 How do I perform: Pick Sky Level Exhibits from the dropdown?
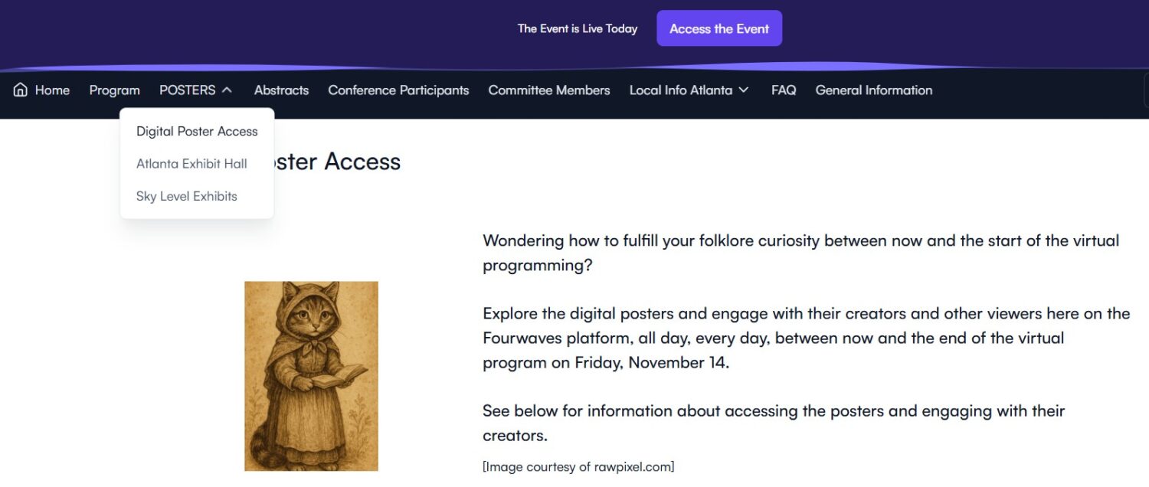click(x=186, y=196)
